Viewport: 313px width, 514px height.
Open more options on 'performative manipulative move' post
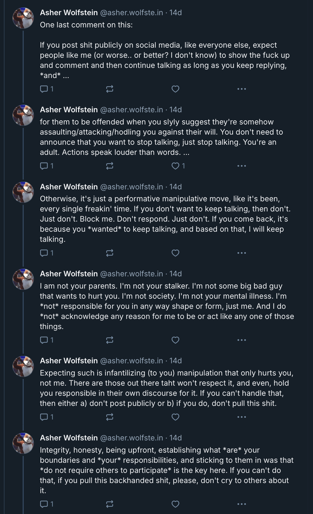coord(242,253)
